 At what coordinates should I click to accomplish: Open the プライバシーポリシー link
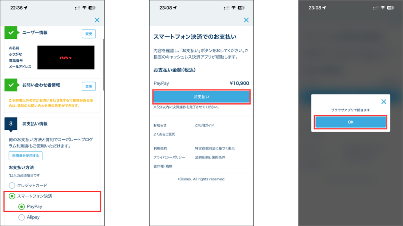pos(169,157)
